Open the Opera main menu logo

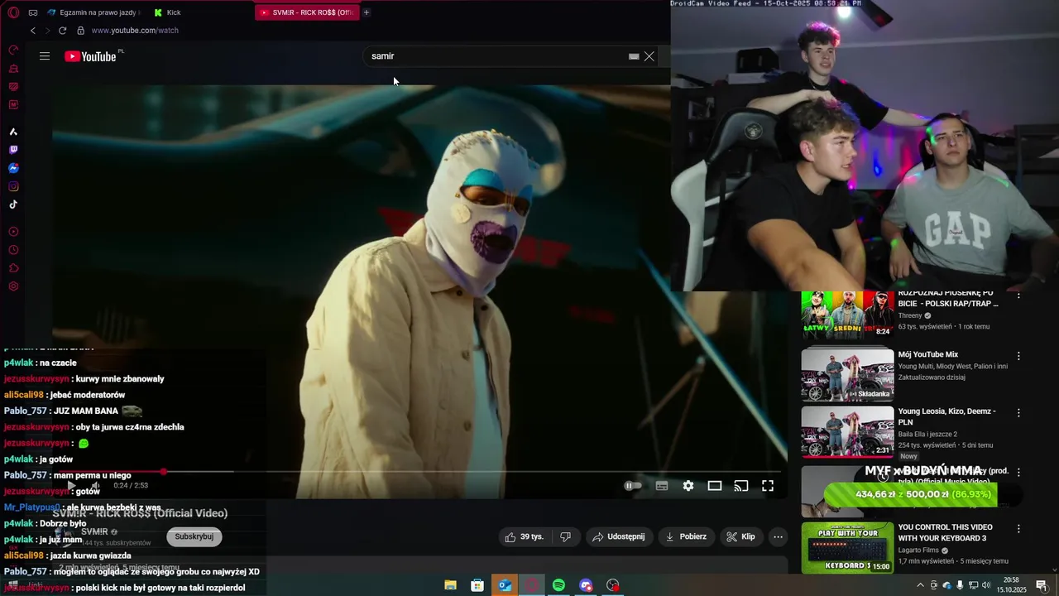(x=13, y=12)
